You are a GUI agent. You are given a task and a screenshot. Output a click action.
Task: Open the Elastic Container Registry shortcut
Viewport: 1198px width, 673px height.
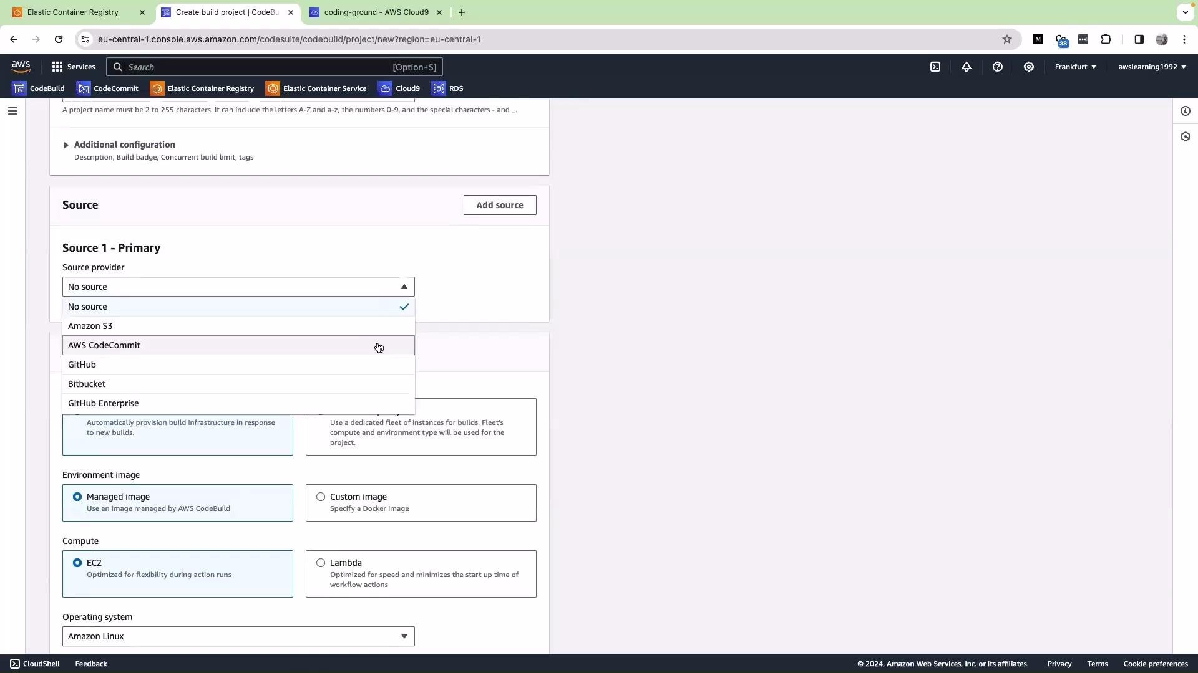(202, 88)
